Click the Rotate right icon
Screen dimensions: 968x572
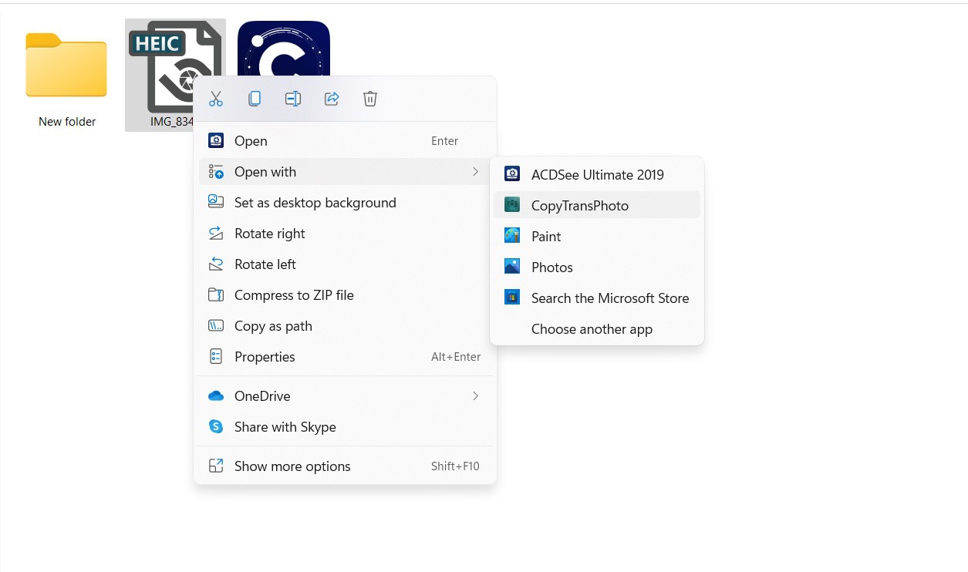click(216, 233)
